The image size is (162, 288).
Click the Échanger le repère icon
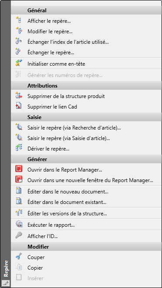(19, 52)
